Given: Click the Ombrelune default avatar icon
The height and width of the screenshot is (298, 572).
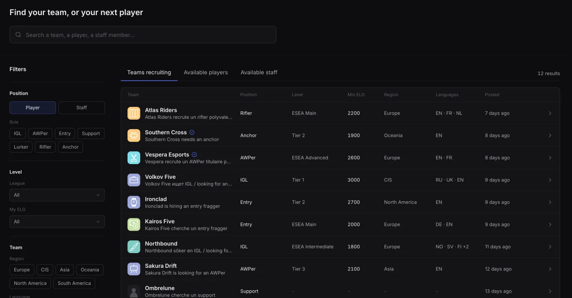Looking at the screenshot, I should [x=134, y=291].
